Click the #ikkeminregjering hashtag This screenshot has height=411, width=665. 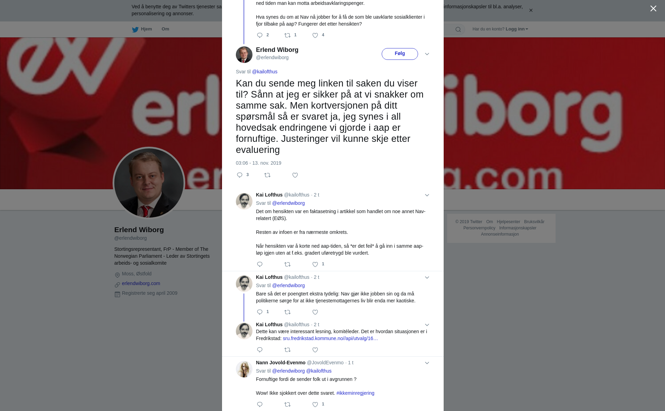[x=355, y=393]
